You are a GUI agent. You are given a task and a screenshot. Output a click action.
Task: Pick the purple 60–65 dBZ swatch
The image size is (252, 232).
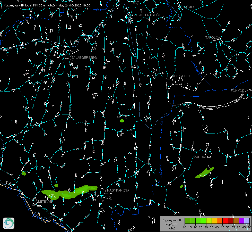point(241,221)
